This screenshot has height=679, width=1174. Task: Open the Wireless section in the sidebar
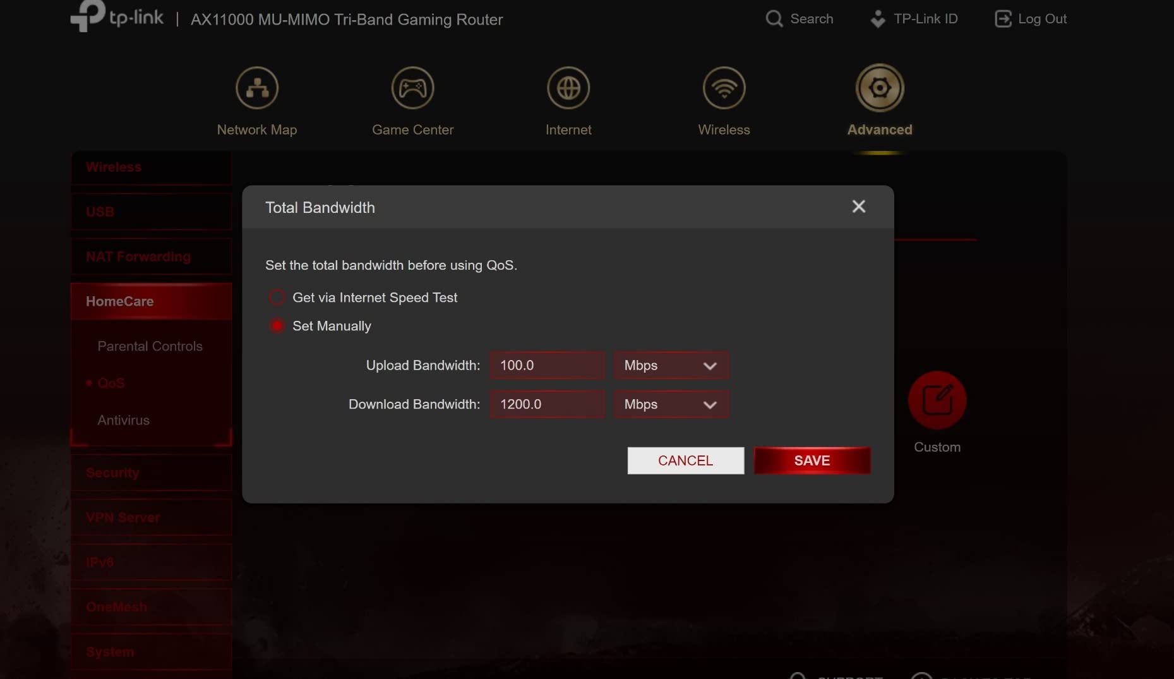[151, 167]
